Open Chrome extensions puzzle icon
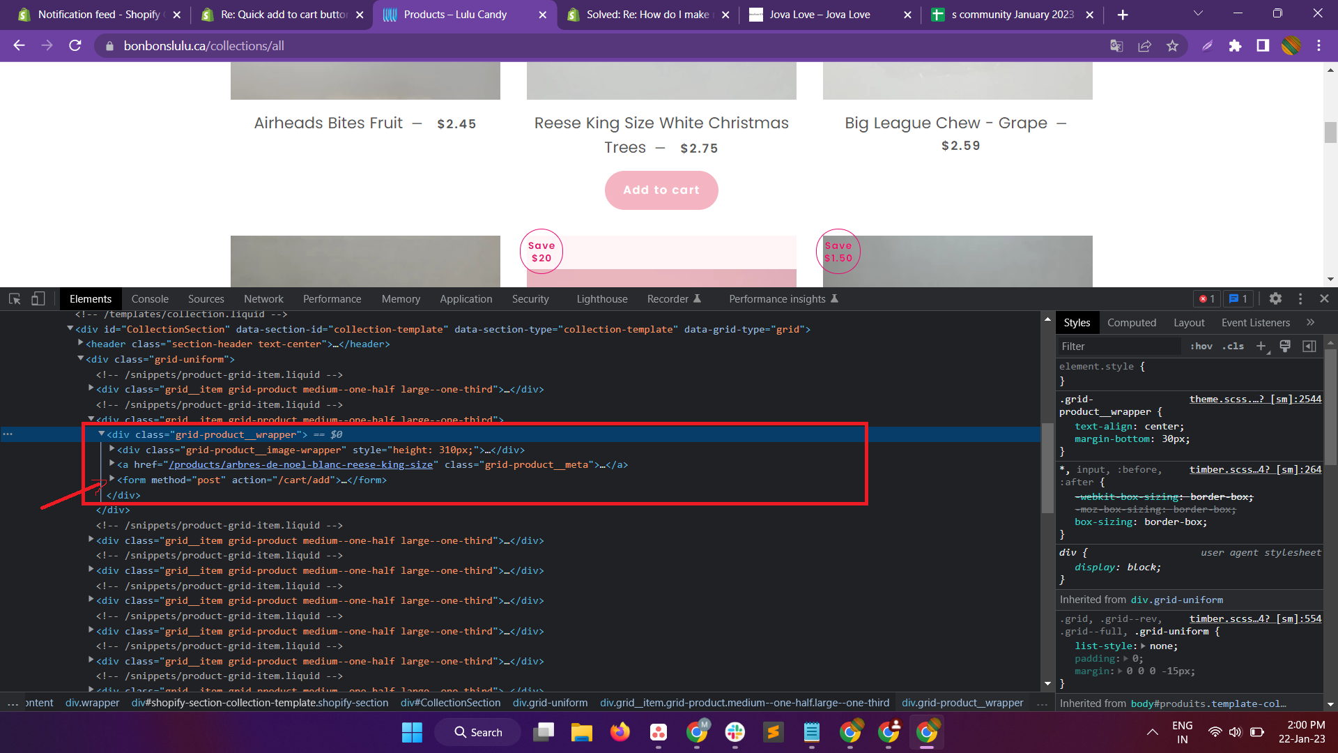1338x753 pixels. click(x=1235, y=46)
